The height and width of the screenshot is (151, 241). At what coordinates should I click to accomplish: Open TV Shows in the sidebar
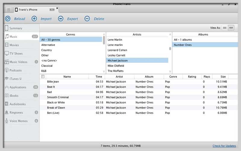tap(21, 53)
